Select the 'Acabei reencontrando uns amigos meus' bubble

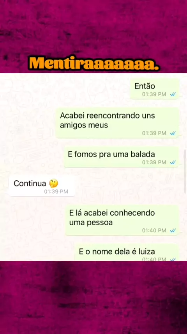click(117, 123)
